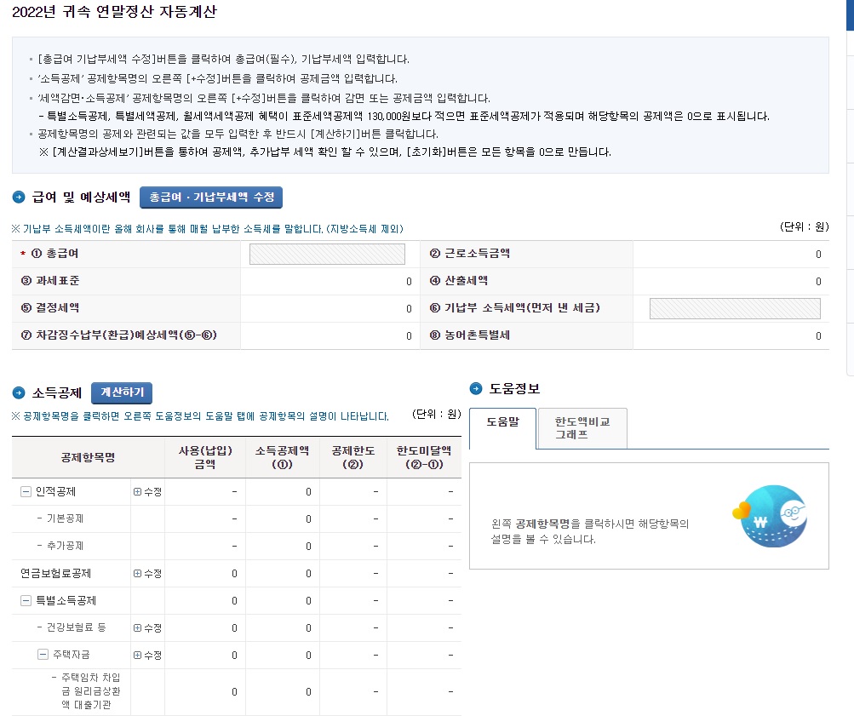Select the 총급여 input field

click(327, 255)
